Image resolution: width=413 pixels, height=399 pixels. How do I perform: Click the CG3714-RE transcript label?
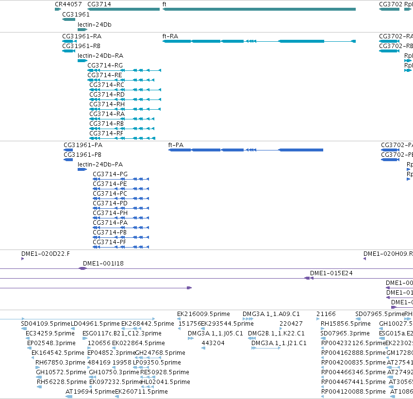click(105, 75)
